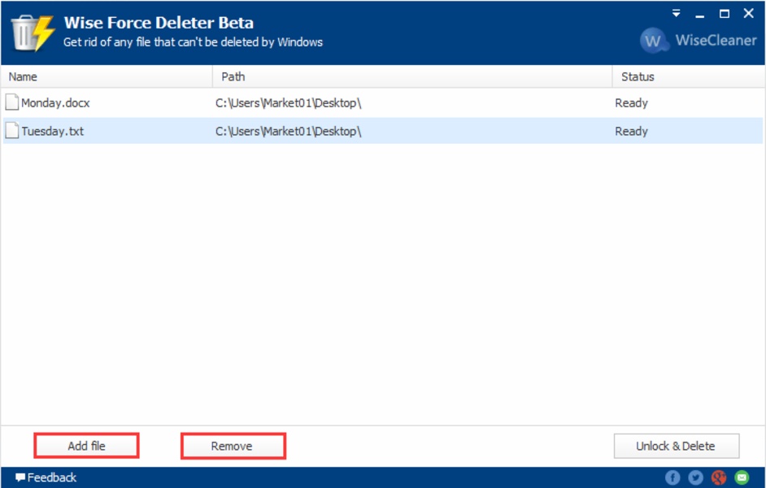Select the Monday.docx row path entry
The image size is (766, 488).
[x=288, y=103]
